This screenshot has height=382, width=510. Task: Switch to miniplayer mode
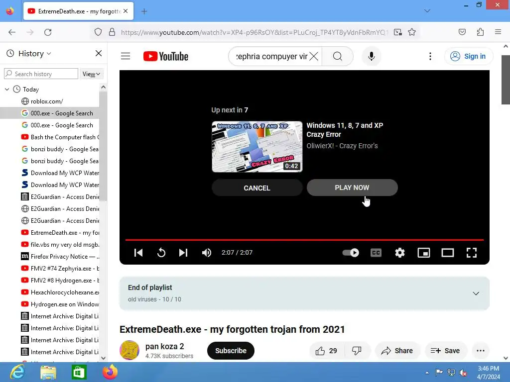(423, 252)
